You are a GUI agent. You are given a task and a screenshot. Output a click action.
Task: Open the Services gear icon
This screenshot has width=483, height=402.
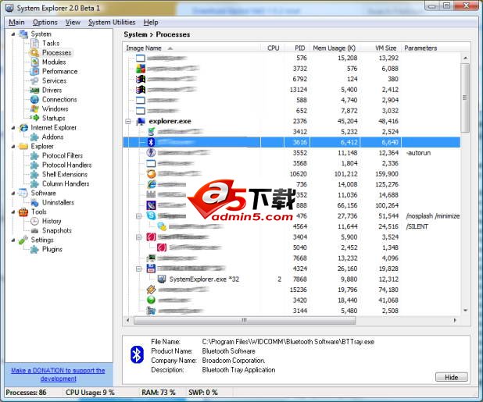34,81
